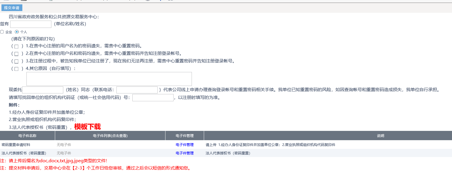Viewport: 452px width, 184px height.
Task: Click the 电子件列表(点击查看) column header
Action: pyautogui.click(x=110, y=136)
